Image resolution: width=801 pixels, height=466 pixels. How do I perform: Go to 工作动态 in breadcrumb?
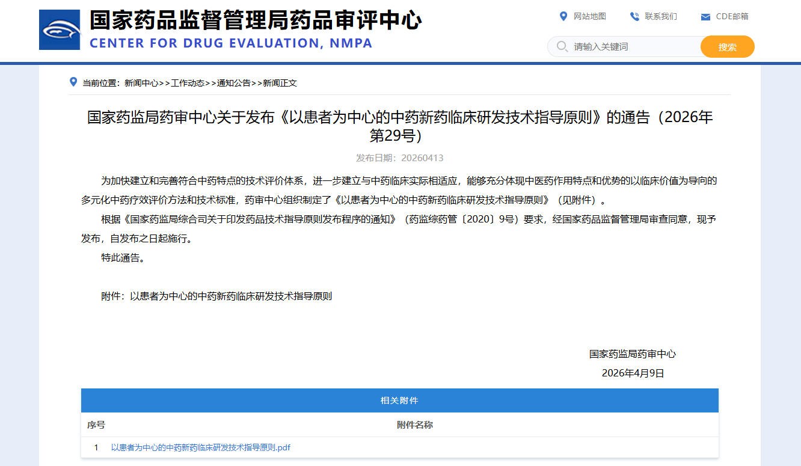coord(188,83)
